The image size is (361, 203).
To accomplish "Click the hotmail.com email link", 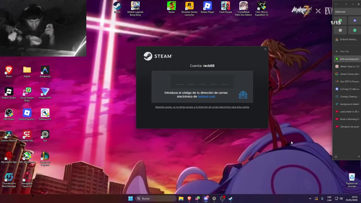I will [206, 96].
